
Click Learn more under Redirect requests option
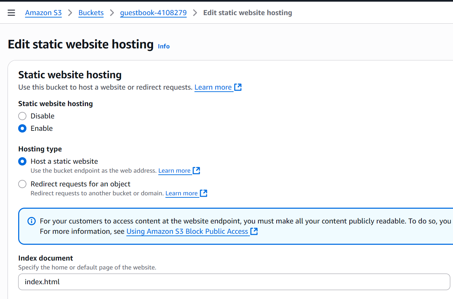pyautogui.click(x=182, y=193)
